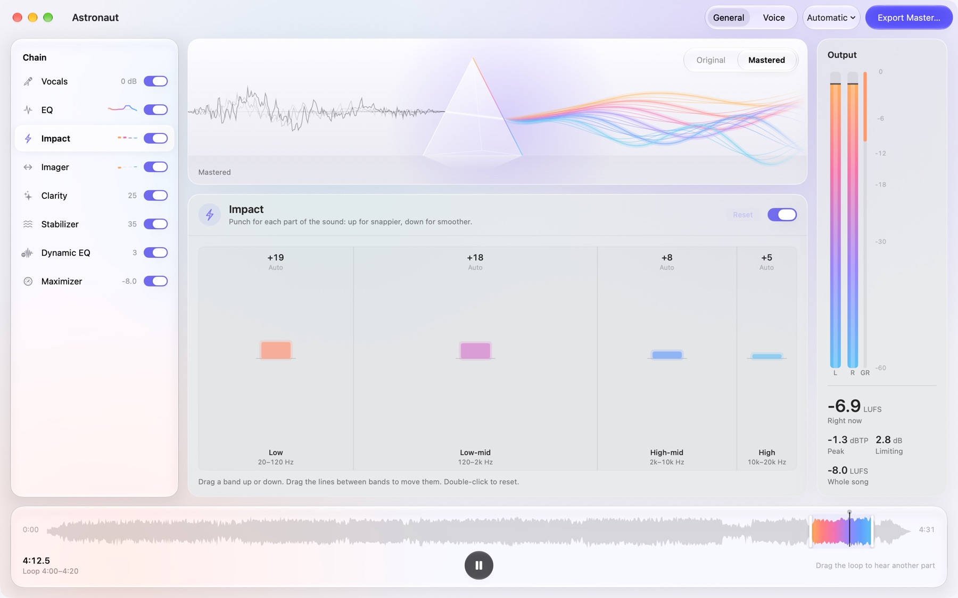This screenshot has height=598, width=958.
Task: Click the playhead marker on the timeline
Action: tap(849, 529)
